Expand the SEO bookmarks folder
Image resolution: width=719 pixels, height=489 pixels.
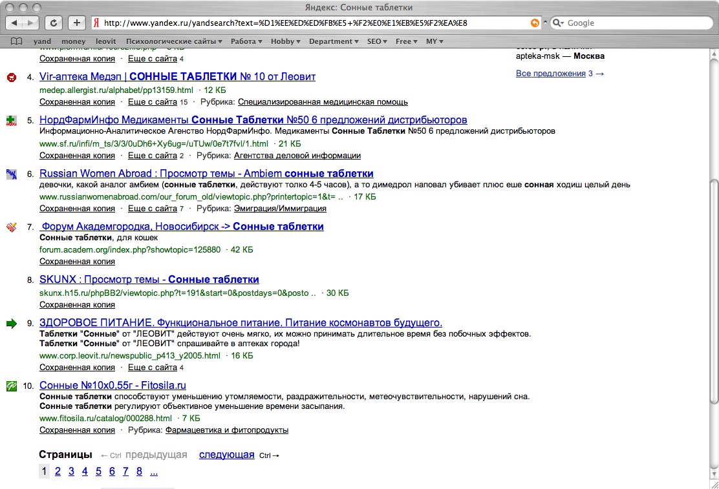(x=377, y=41)
